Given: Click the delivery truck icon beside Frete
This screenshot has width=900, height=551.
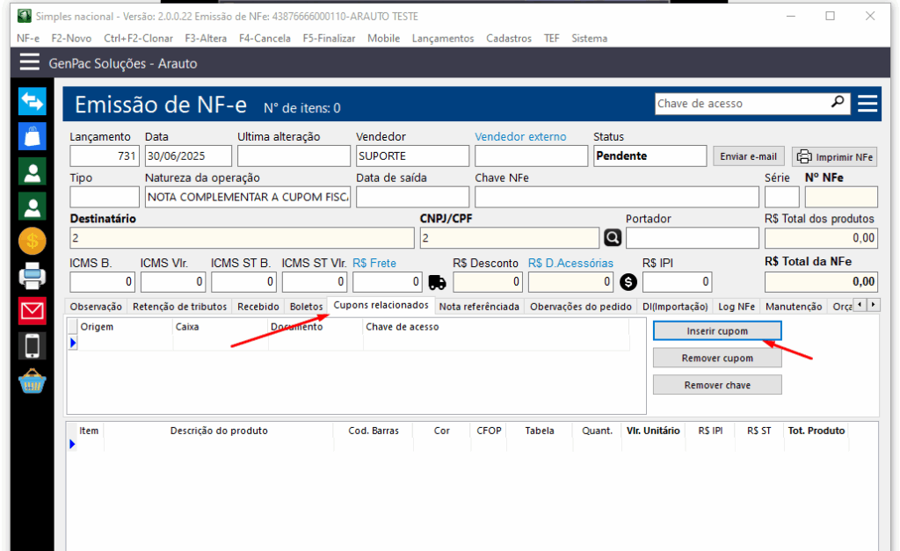Looking at the screenshot, I should tap(437, 282).
